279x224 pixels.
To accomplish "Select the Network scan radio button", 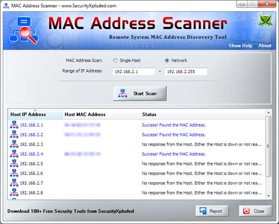I will coord(167,60).
